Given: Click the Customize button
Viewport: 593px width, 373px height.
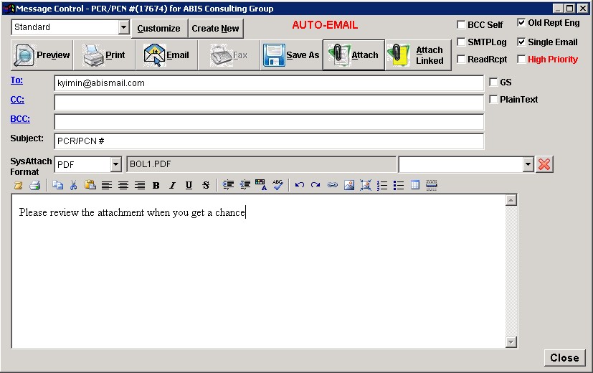Looking at the screenshot, I should 158,29.
